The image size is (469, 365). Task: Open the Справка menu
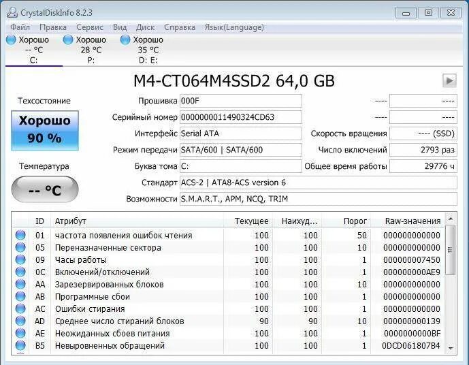point(180,27)
